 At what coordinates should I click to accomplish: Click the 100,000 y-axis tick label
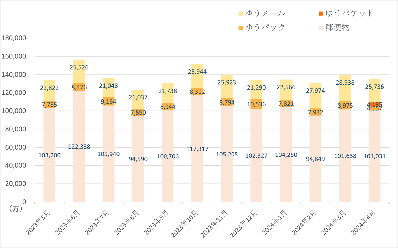pyautogui.click(x=14, y=111)
